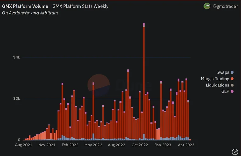Click the Dune watermark logo in chart center
Screen dimensions: 241x156
(x=99, y=85)
